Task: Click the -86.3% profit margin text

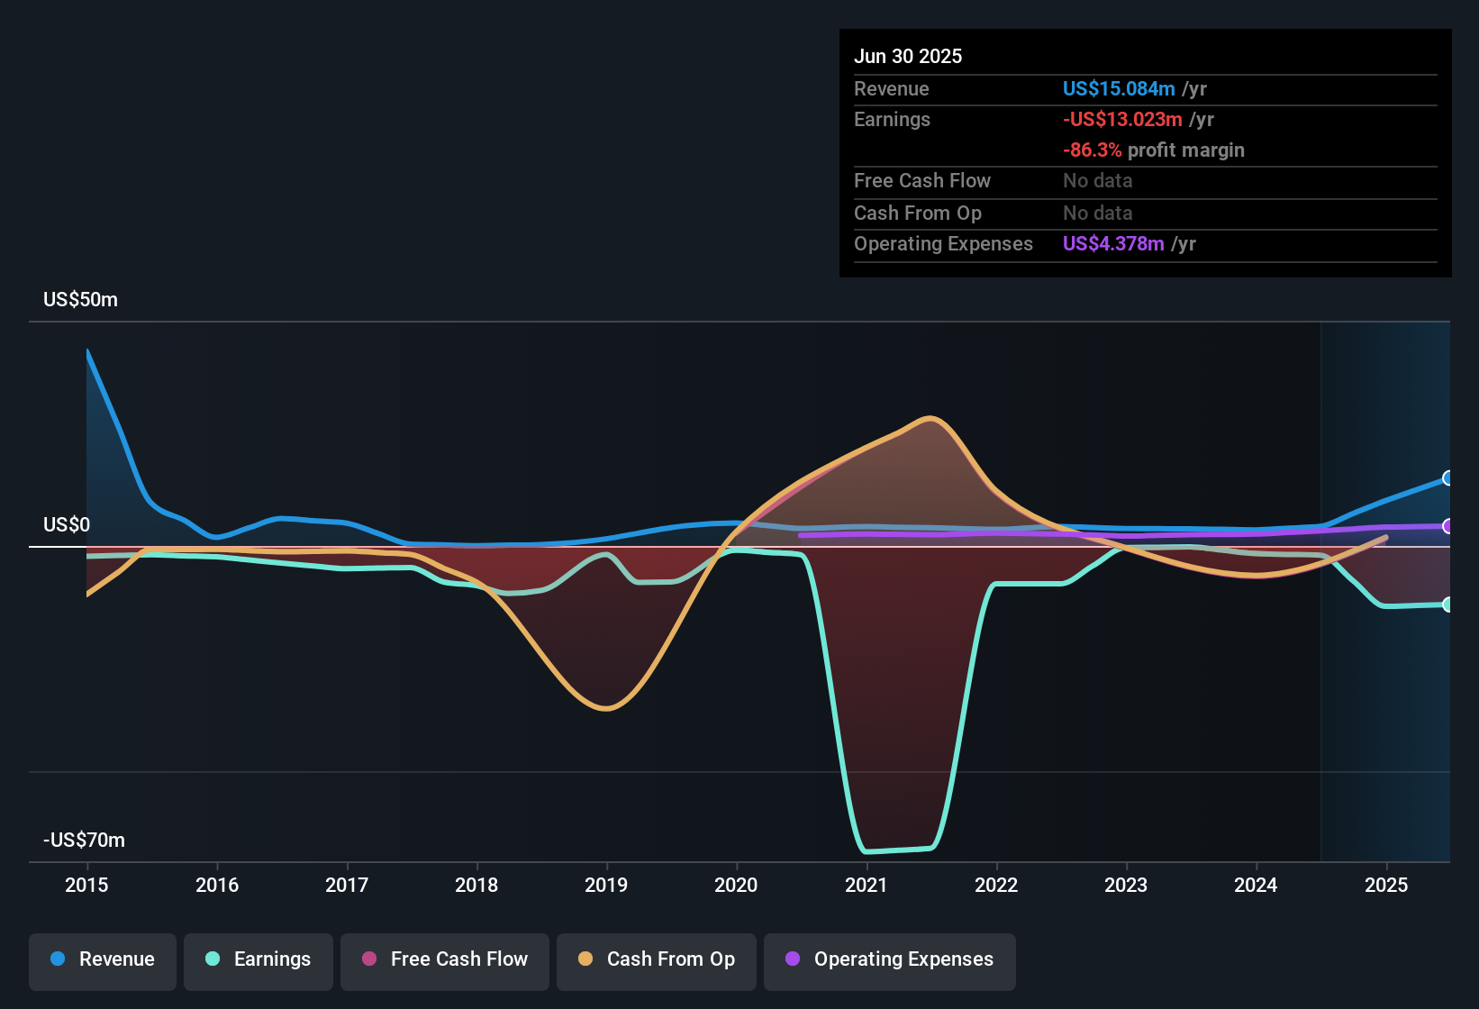Action: coord(1092,150)
